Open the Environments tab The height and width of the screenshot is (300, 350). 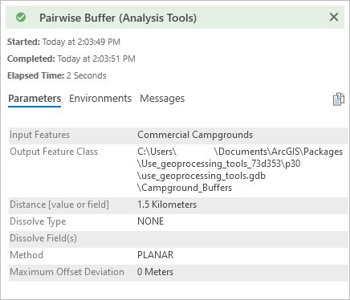[x=100, y=99]
